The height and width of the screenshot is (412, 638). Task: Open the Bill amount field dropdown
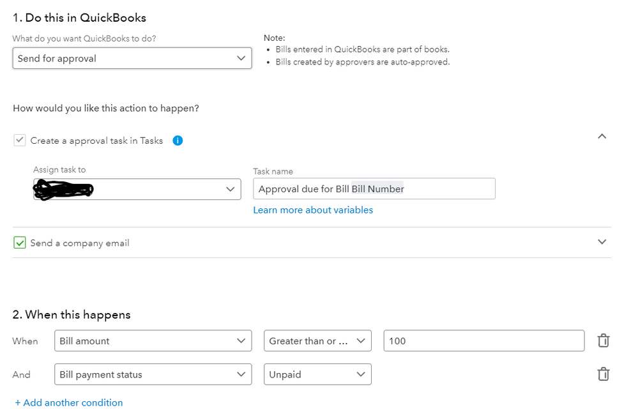pyautogui.click(x=152, y=341)
